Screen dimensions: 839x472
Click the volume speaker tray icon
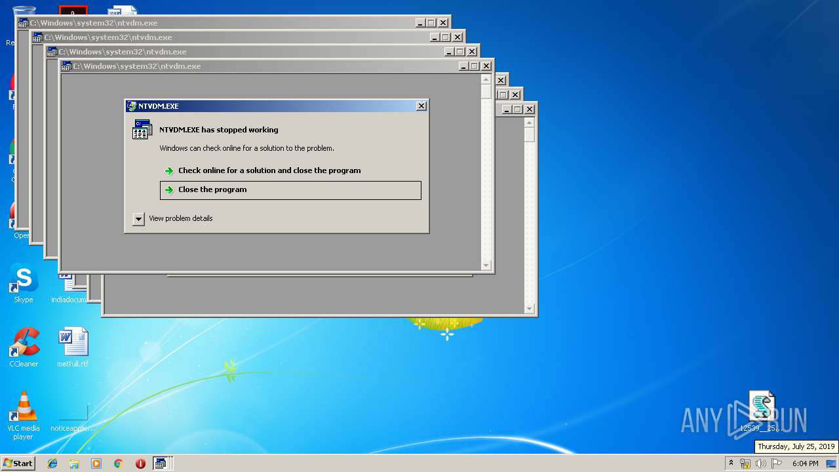[x=761, y=463]
